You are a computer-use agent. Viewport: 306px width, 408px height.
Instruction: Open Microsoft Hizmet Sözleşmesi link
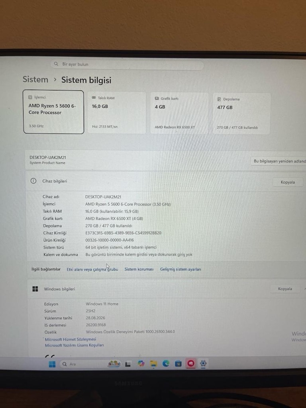[71, 339]
